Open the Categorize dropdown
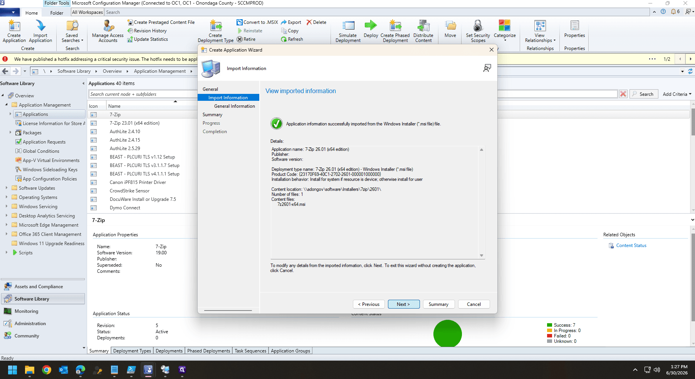 click(x=505, y=30)
